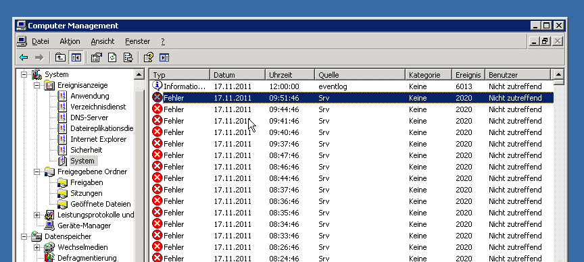Click the Refresh toolbar icon
This screenshot has width=584, height=262.
pos(112,57)
